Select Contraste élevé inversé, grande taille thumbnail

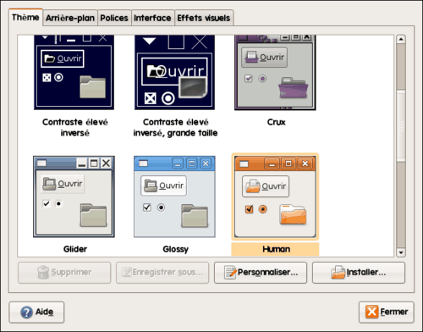[x=174, y=72]
